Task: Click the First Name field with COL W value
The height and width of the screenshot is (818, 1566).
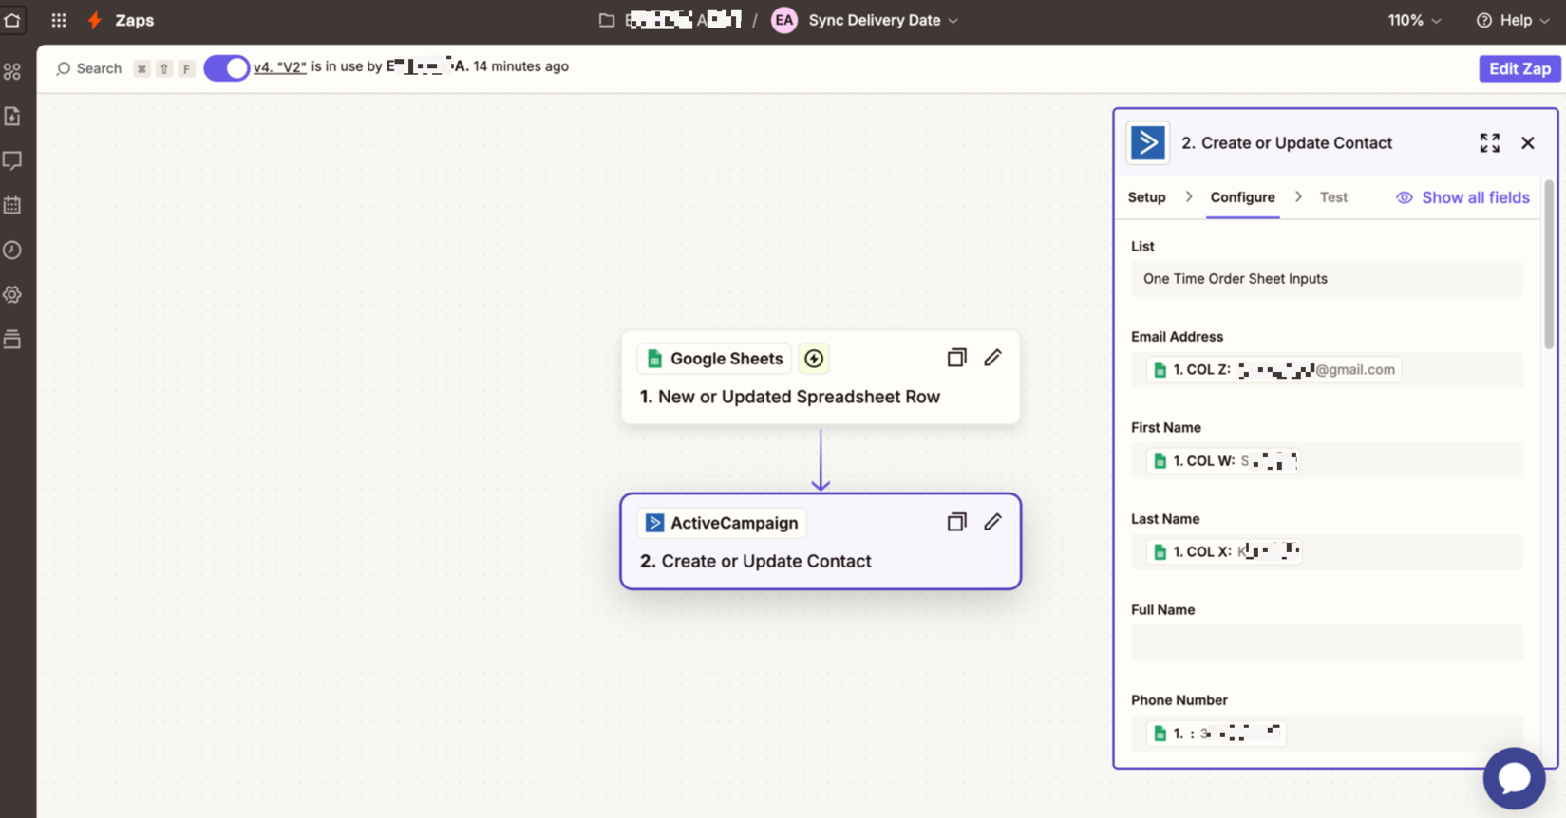Action: [x=1326, y=460]
